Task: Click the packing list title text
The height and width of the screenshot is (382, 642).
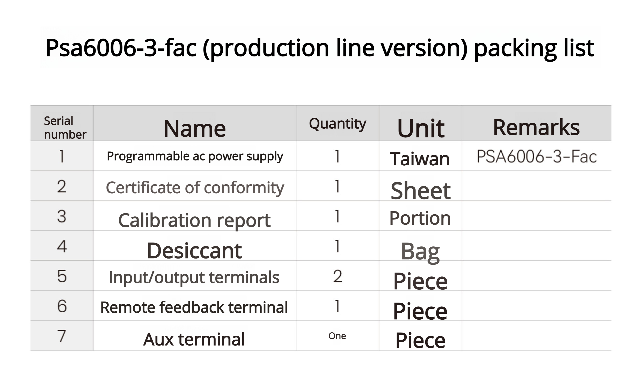Action: tap(319, 48)
